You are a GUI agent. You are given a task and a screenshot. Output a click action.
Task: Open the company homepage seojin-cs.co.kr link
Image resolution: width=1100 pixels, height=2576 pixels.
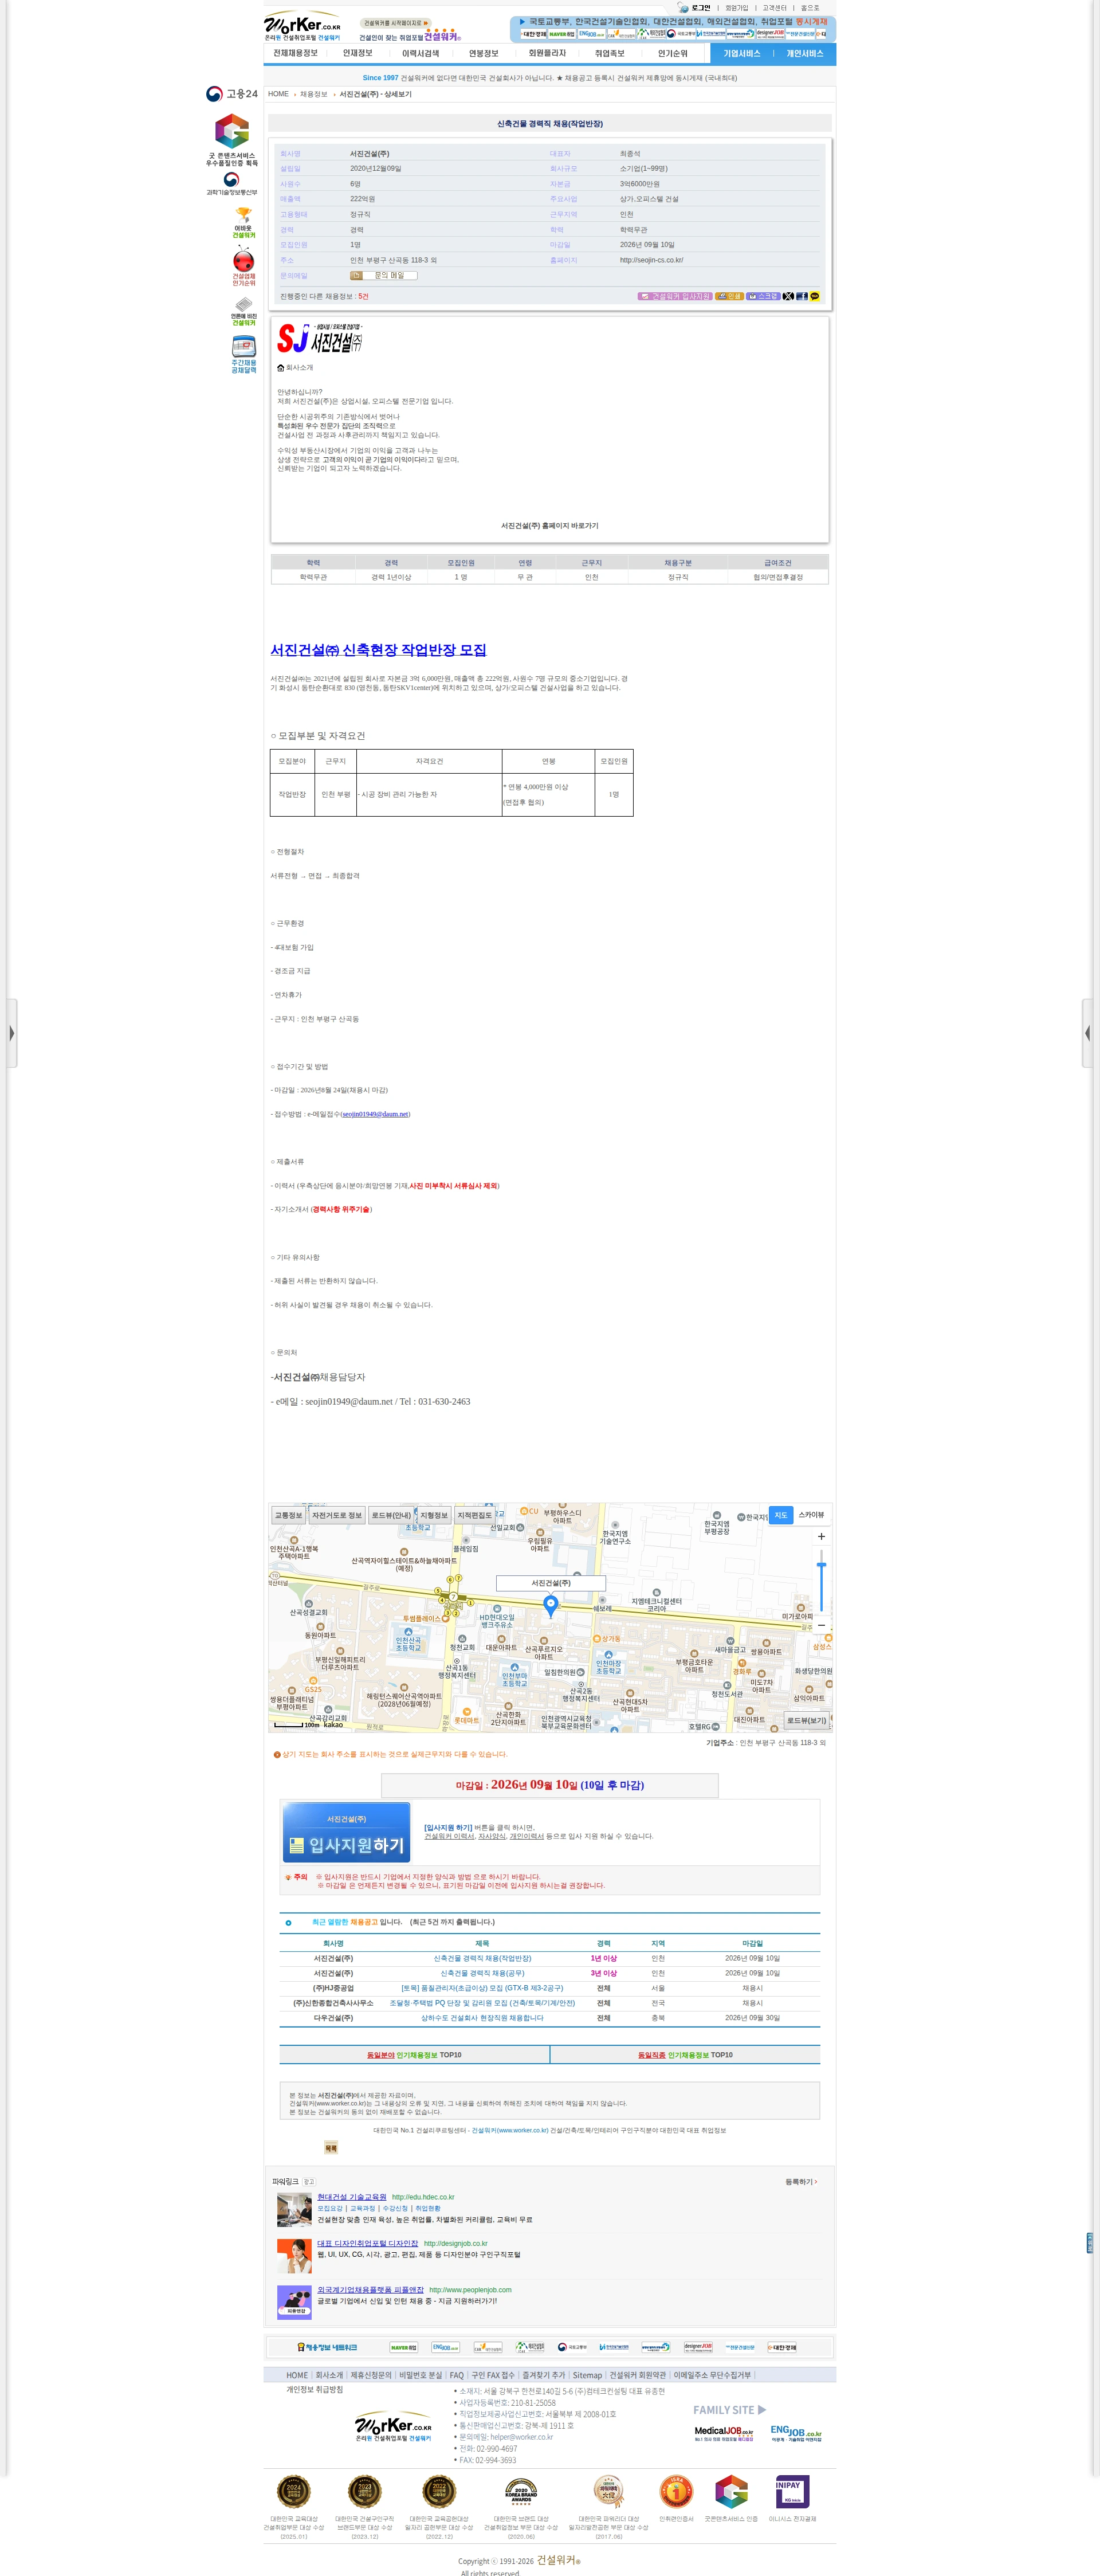pos(651,260)
